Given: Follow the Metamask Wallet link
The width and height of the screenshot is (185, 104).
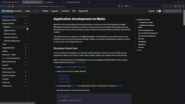Looking at the screenshot, I should [x=67, y=67].
